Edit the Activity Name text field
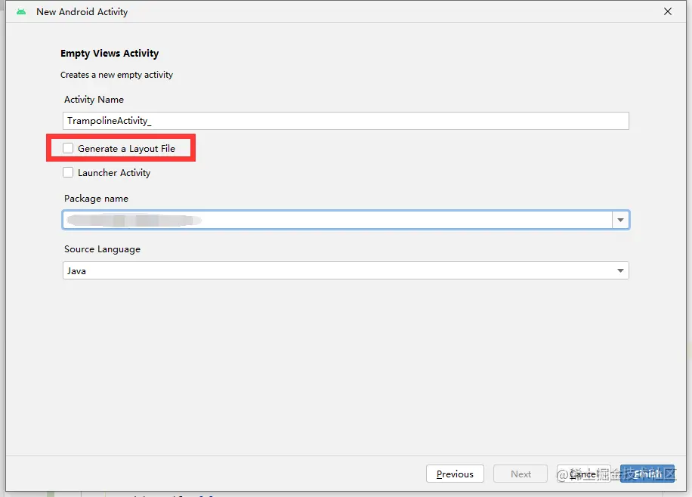Image resolution: width=692 pixels, height=497 pixels. pos(345,121)
